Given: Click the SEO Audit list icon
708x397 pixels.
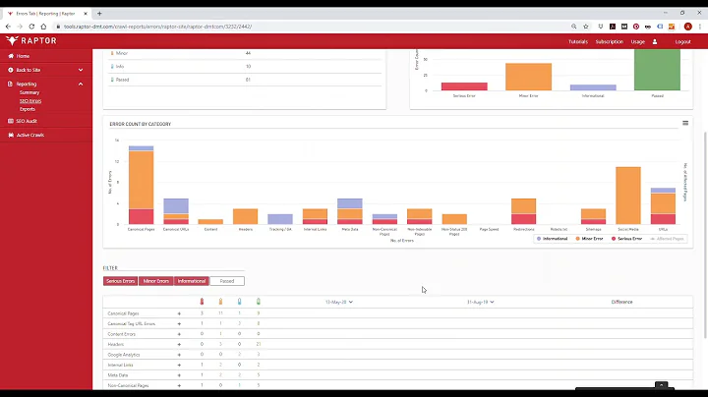Looking at the screenshot, I should [11, 121].
